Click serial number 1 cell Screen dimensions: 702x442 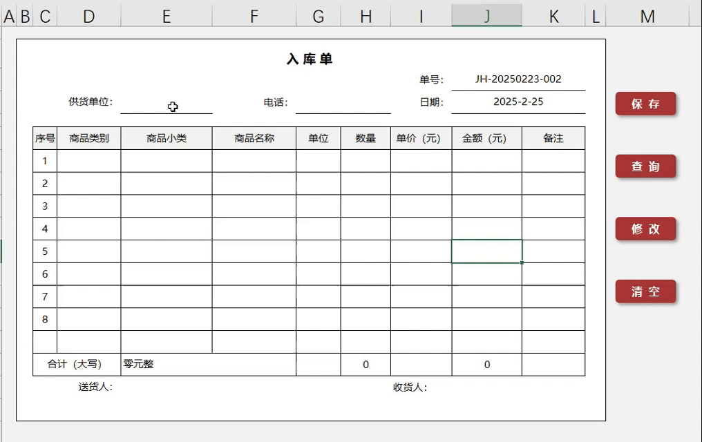tap(45, 161)
